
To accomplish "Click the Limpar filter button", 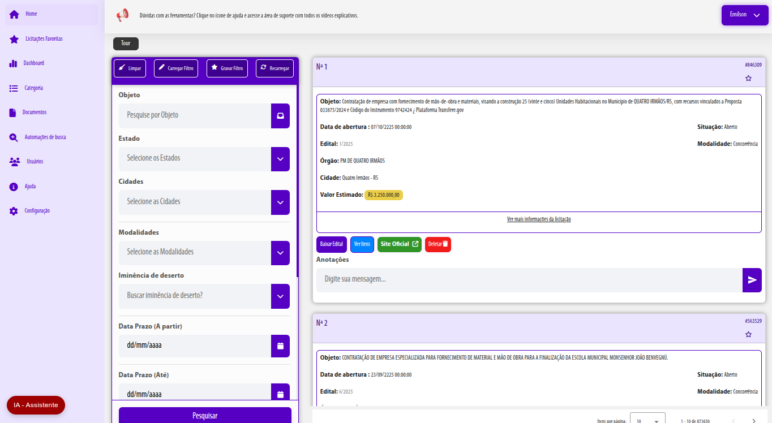I will 130,68.
